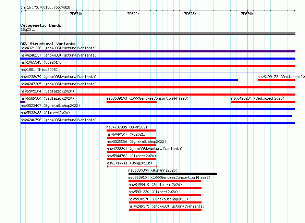
Task: Select the thin esv2714711 bracket glyph
Action: [132, 166]
